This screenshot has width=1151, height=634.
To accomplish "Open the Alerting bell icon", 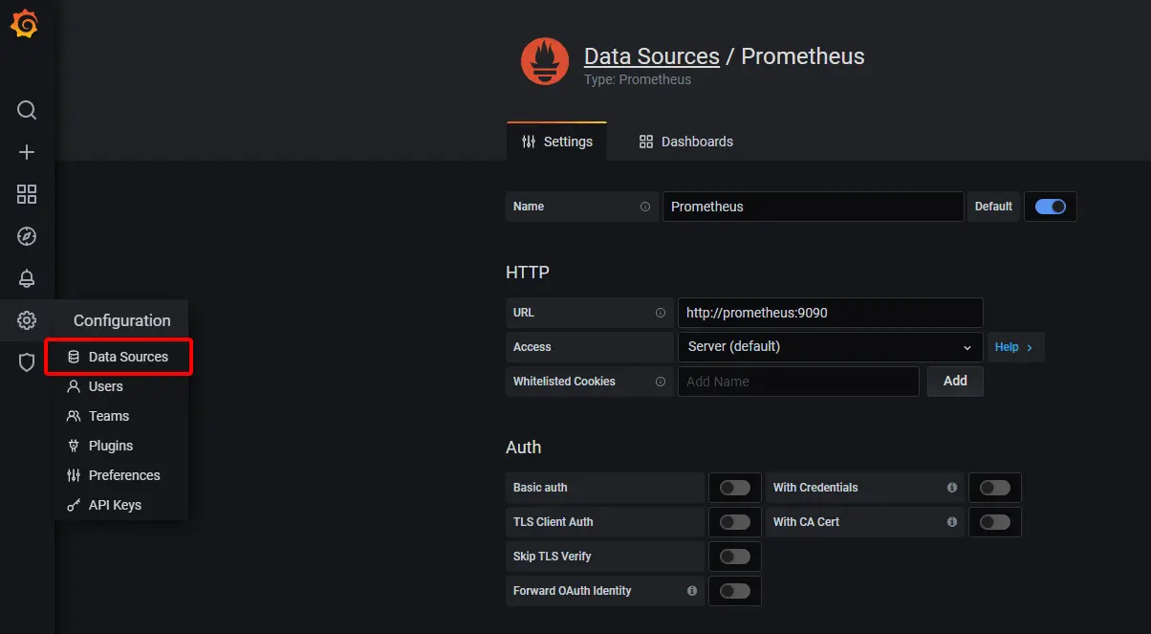I will coord(27,278).
